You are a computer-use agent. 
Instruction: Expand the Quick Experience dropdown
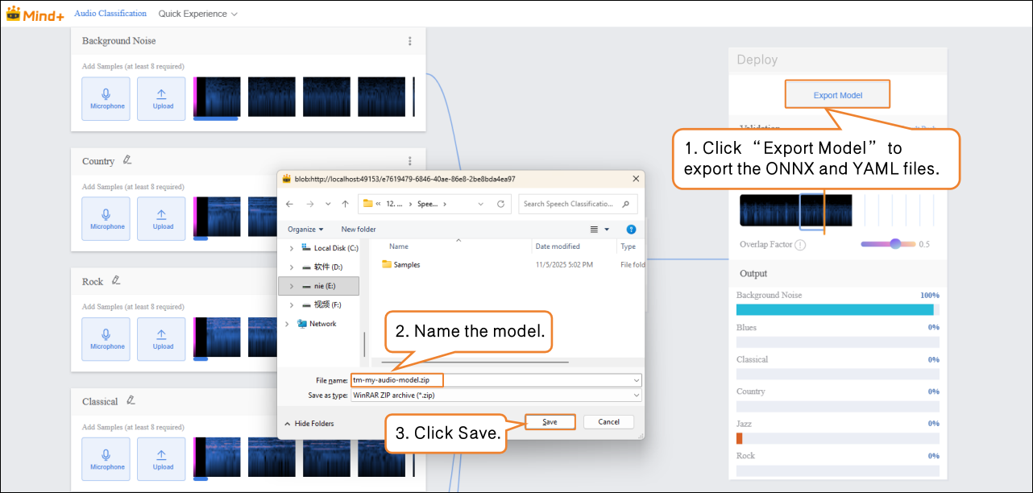pos(197,14)
